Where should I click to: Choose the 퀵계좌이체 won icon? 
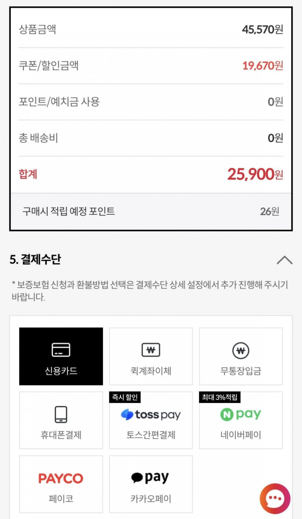[151, 350]
